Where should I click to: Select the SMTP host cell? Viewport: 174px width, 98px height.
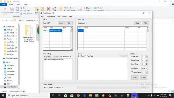46,30
